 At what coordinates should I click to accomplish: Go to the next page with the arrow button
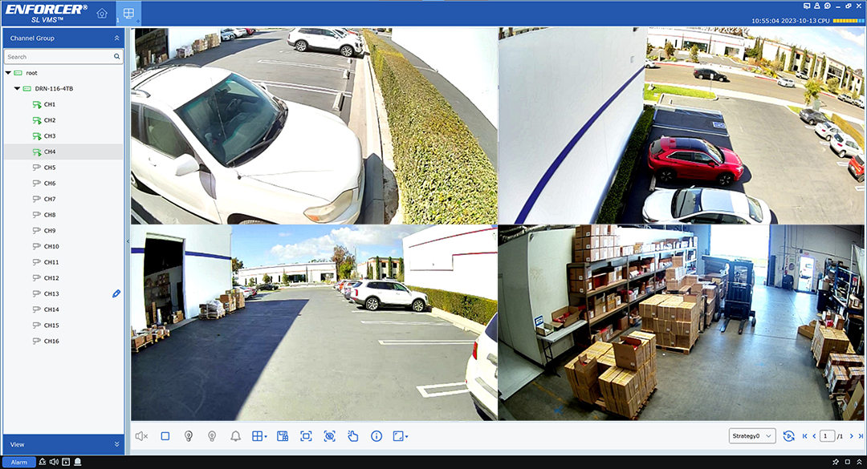[x=851, y=435]
